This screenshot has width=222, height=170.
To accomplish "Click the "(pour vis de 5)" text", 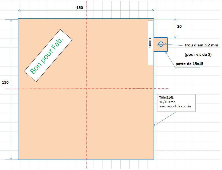I will 198,54.
